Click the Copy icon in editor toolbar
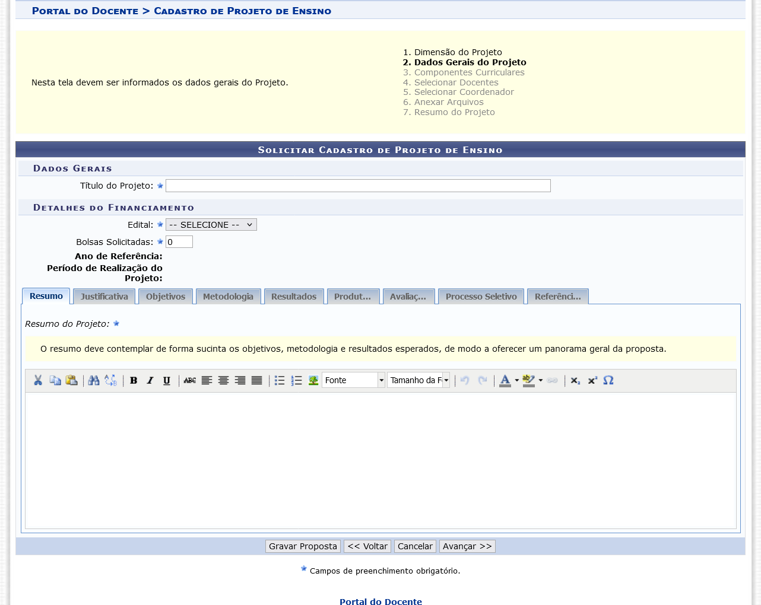This screenshot has width=761, height=605. click(x=55, y=380)
